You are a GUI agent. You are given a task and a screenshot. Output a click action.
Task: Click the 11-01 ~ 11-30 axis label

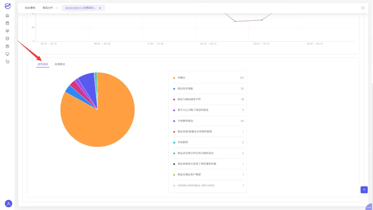155,44
